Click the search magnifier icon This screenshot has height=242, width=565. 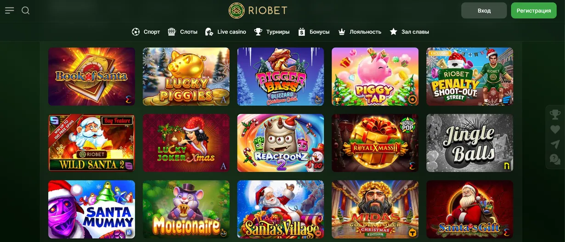tap(26, 11)
